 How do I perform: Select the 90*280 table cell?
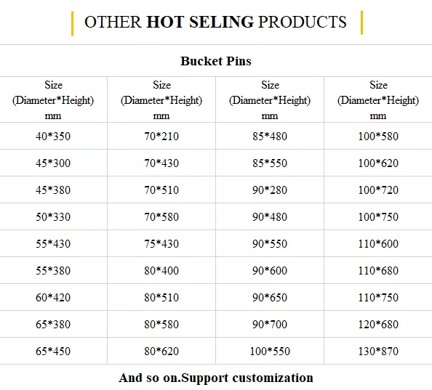270,190
